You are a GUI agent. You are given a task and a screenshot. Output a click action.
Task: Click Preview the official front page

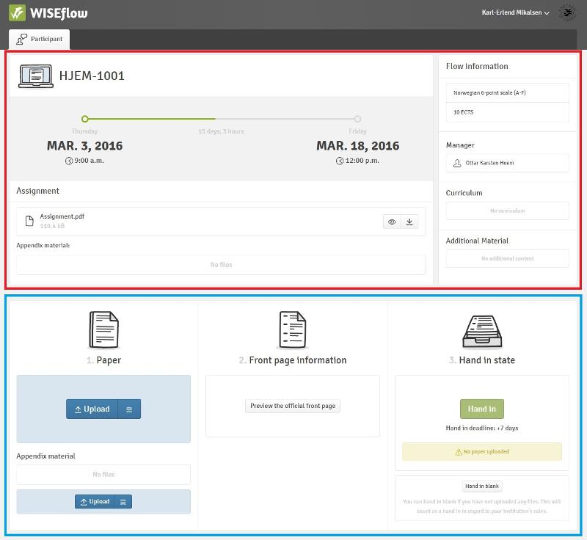[x=293, y=405]
